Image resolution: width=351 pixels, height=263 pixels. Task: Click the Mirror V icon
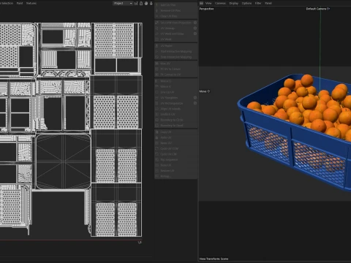click(x=157, y=86)
